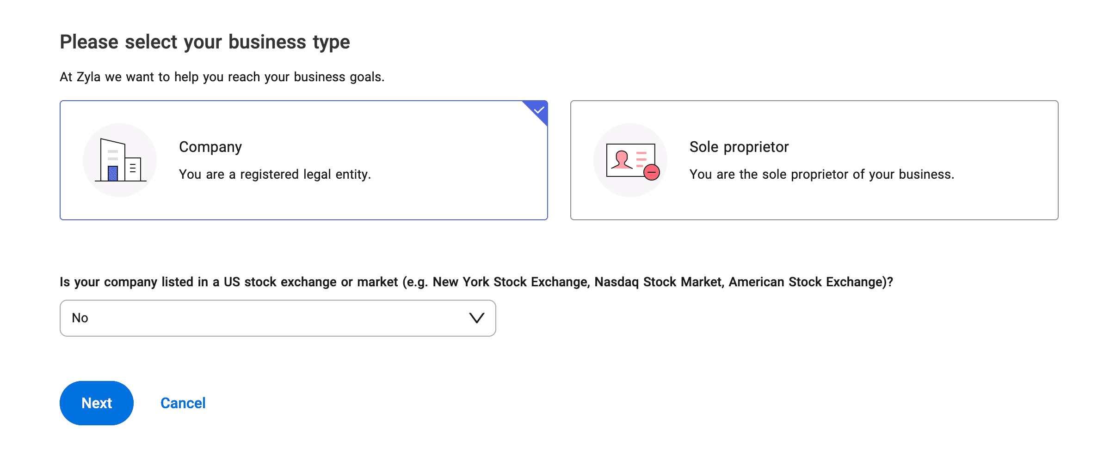
Task: Click the blue door on the building icon
Action: click(113, 173)
